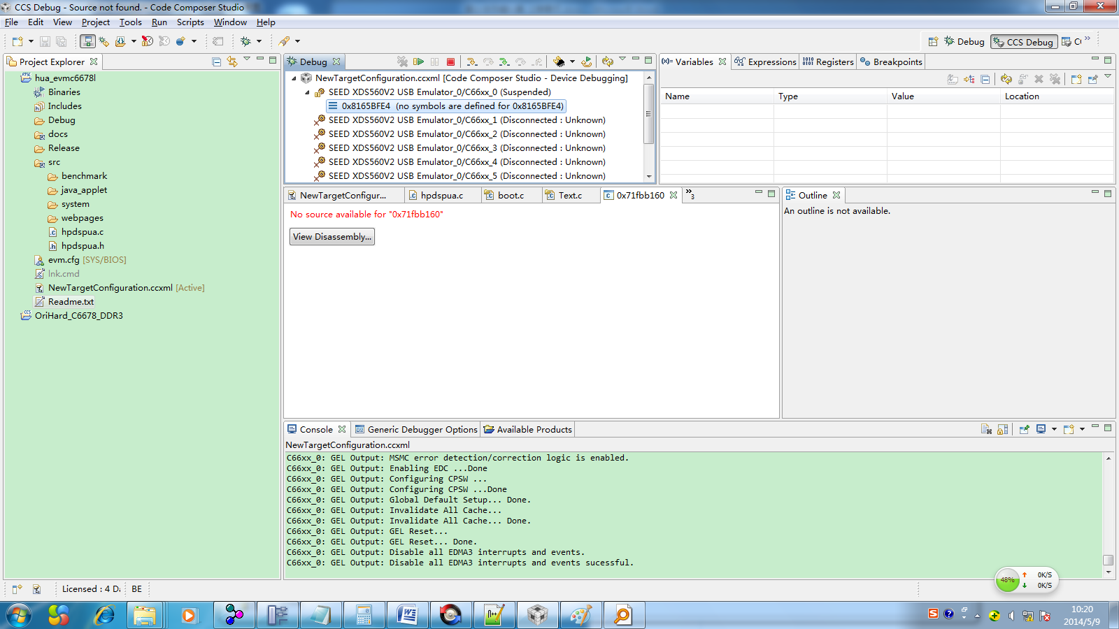The width and height of the screenshot is (1119, 629).
Task: Toggle Scroll Lock in Console toolbar
Action: (1003, 429)
